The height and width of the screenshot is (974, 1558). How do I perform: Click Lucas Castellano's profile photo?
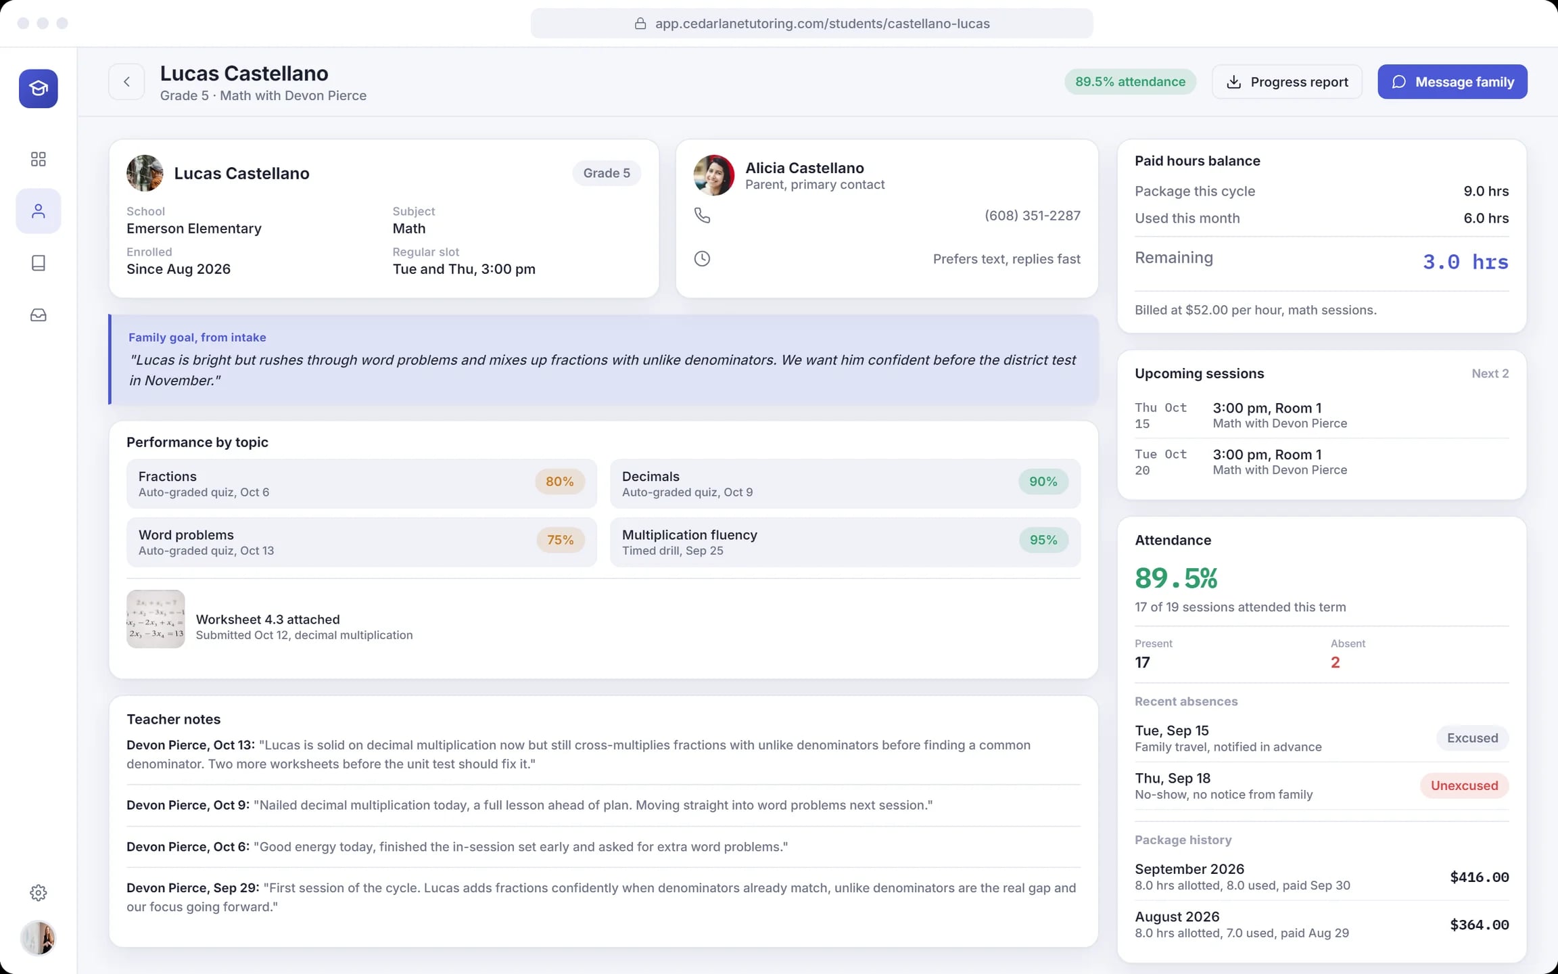[145, 173]
